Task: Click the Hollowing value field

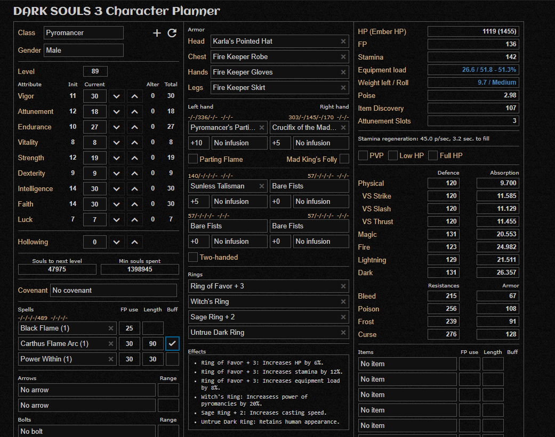Action: [95, 242]
